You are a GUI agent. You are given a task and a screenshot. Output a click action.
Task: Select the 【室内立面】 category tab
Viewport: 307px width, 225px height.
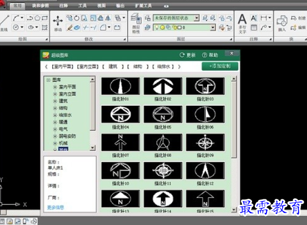(x=88, y=67)
